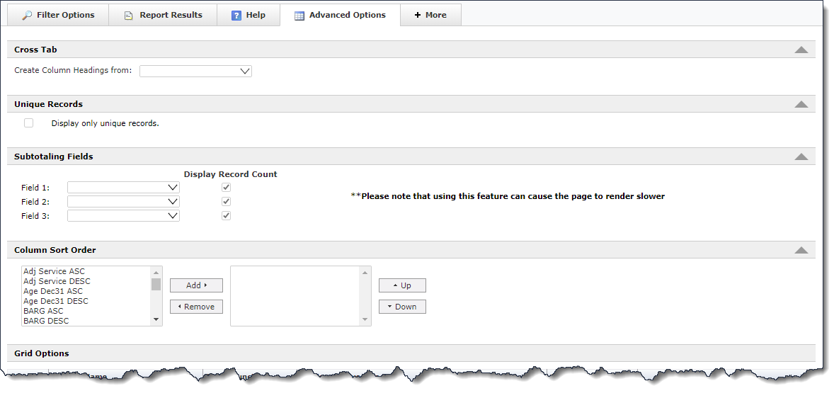Open the Filter Options tab
The height and width of the screenshot is (398, 834).
58,15
